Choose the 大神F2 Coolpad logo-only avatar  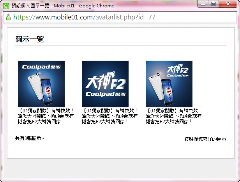(x=105, y=84)
